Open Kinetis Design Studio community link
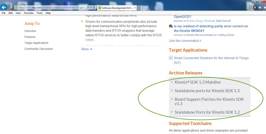The height and width of the screenshot is (134, 266). 199,21
